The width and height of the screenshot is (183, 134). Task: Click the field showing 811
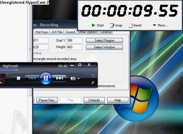click(41, 40)
